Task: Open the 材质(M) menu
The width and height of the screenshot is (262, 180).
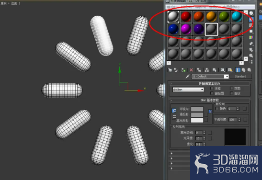Action: (186, 7)
